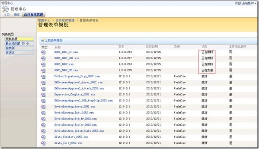Click the form icon beside B008_T002_02.xsn
This screenshot has width=259, height=149.
[x=43, y=71]
